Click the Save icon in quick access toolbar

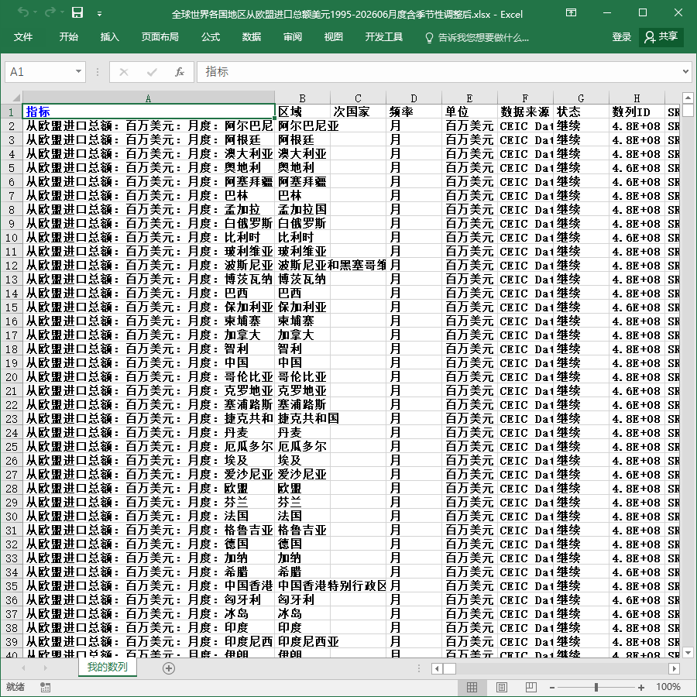pyautogui.click(x=77, y=12)
